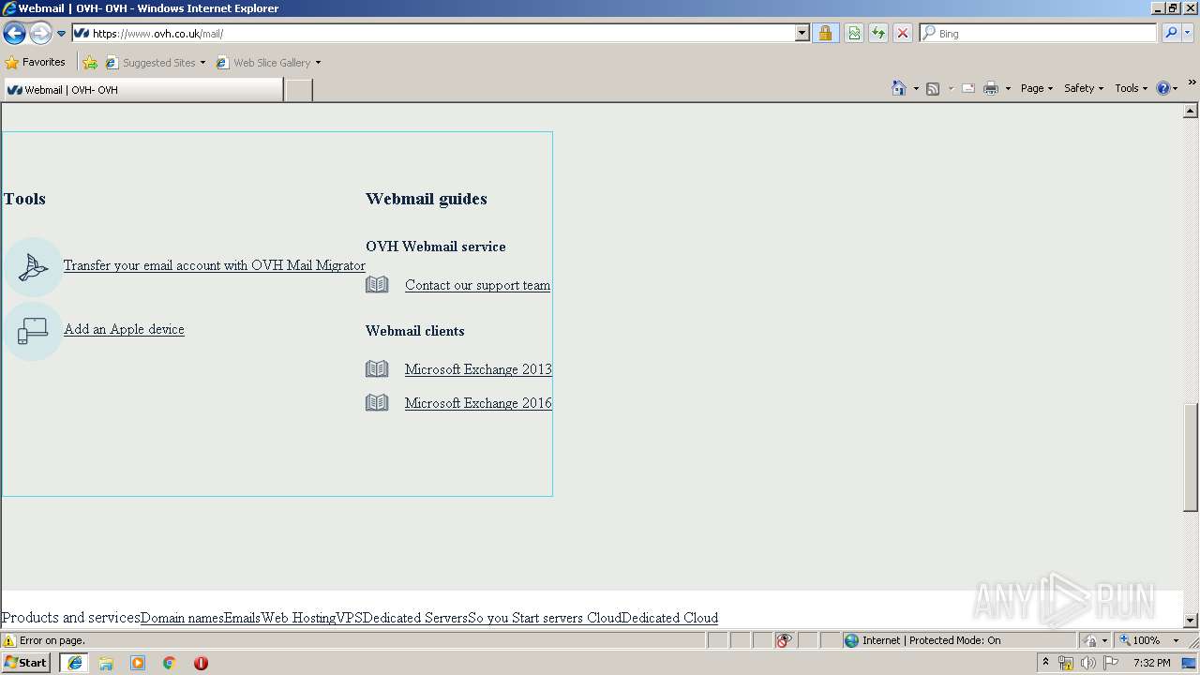The height and width of the screenshot is (675, 1200).
Task: Open a new blank tab
Action: [298, 90]
